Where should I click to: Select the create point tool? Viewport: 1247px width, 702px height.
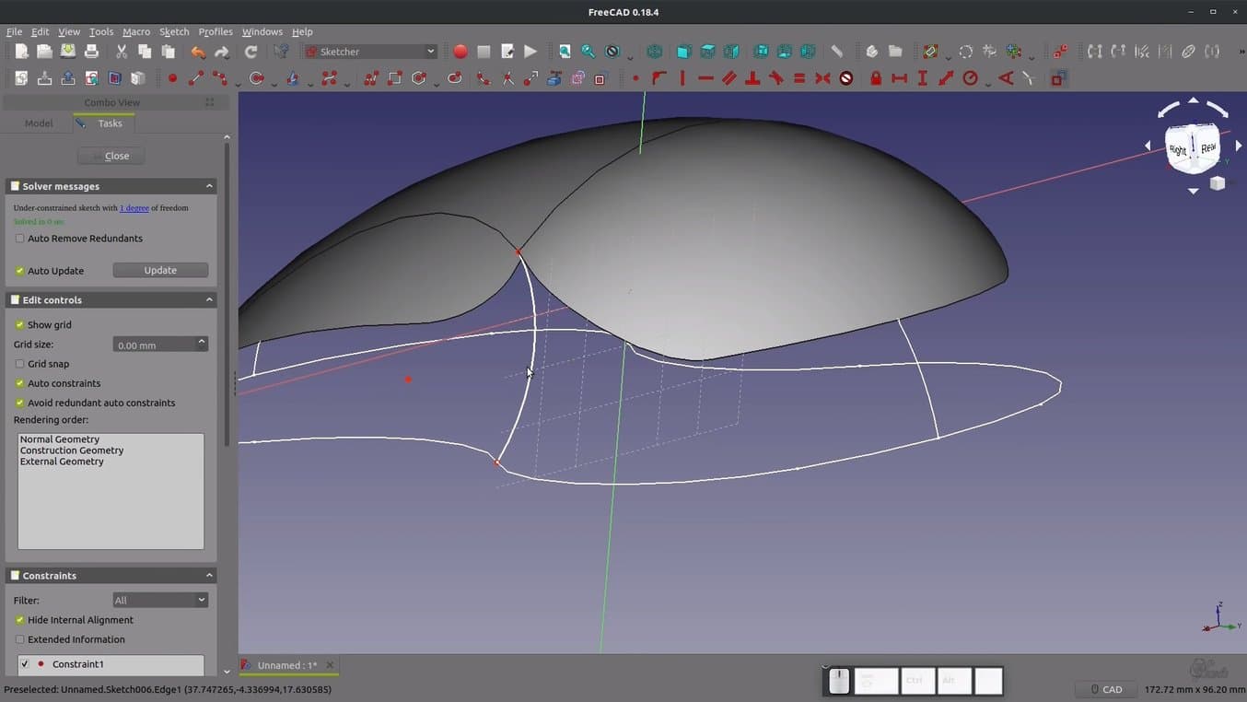[172, 79]
